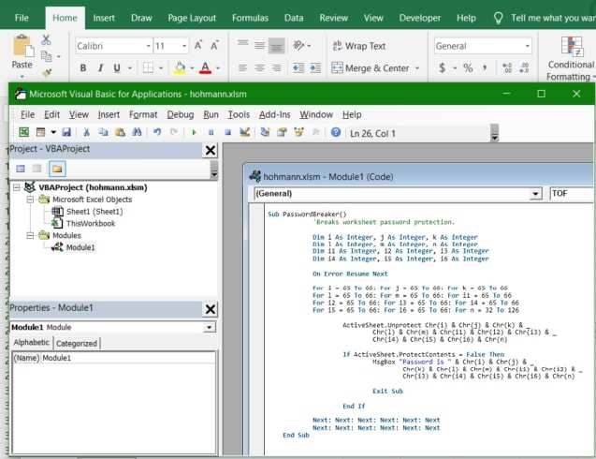Click Find binoculars icon in VBA toolbar

click(137, 132)
